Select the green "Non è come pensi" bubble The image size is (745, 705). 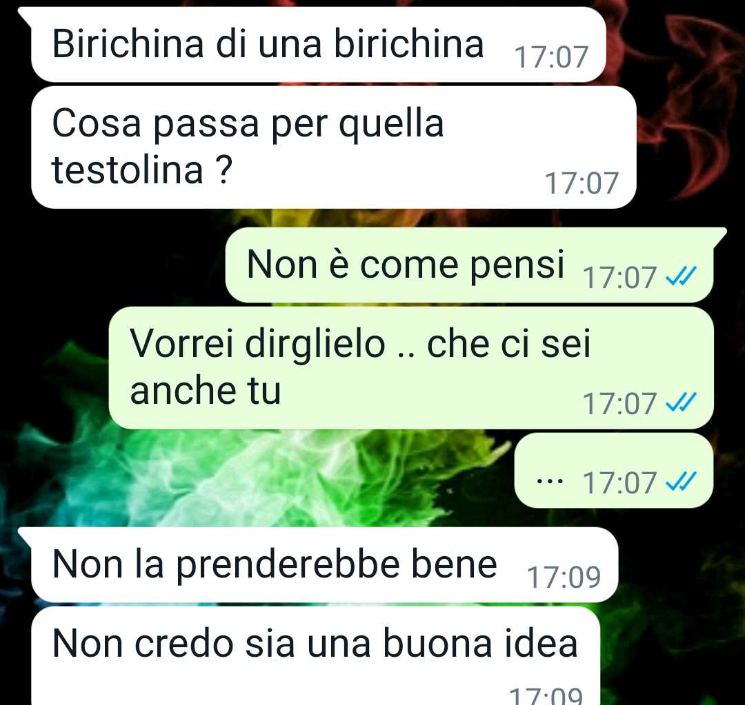point(470,265)
